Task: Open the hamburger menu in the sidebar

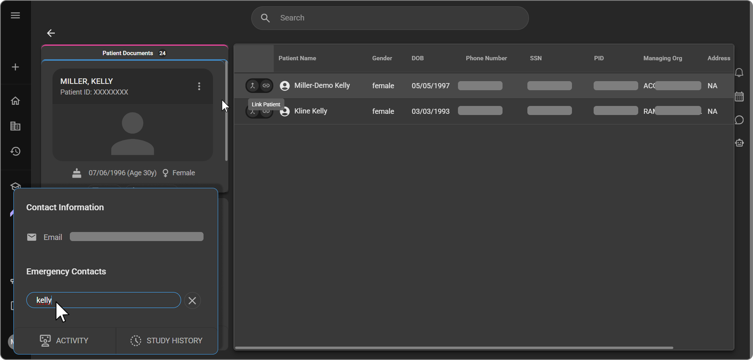Action: pos(15,15)
